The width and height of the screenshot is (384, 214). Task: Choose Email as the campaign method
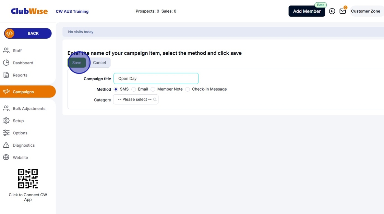133,89
